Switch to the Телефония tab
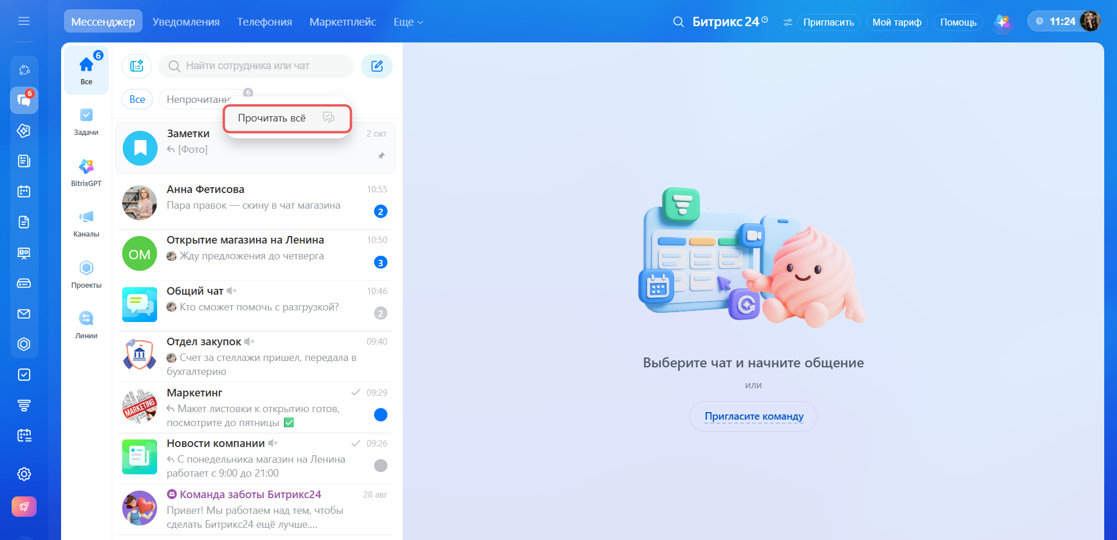1117x540 pixels. pyautogui.click(x=264, y=22)
